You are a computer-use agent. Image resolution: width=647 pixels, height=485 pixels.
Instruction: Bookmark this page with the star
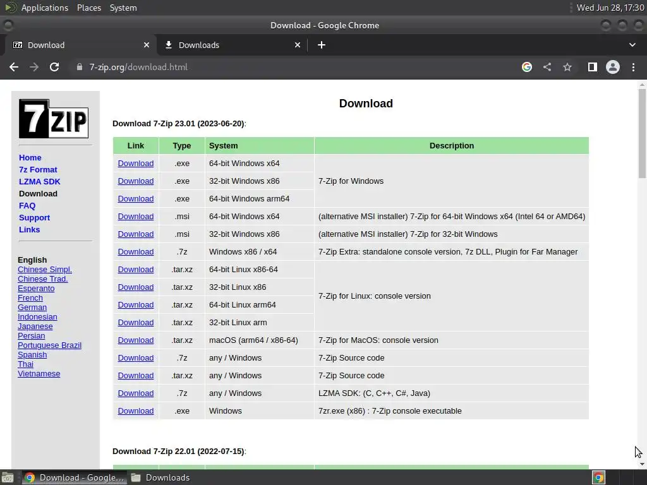pyautogui.click(x=567, y=67)
